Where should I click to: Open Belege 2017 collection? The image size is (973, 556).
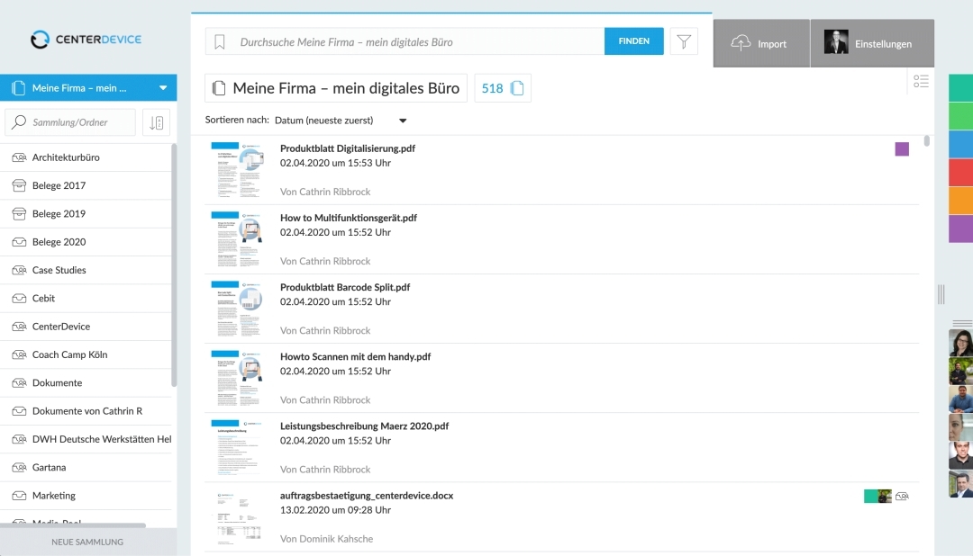pos(86,185)
